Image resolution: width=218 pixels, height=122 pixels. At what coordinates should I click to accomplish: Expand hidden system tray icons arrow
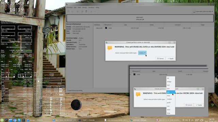pyautogui.click(x=192, y=120)
